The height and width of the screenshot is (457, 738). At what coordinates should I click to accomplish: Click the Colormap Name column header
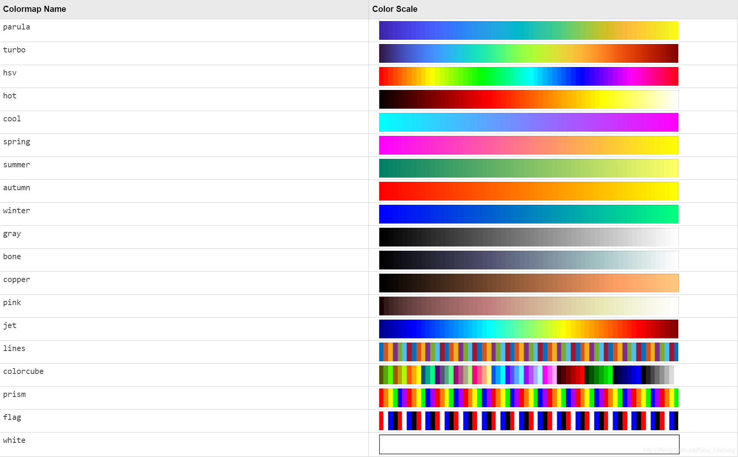tap(34, 9)
